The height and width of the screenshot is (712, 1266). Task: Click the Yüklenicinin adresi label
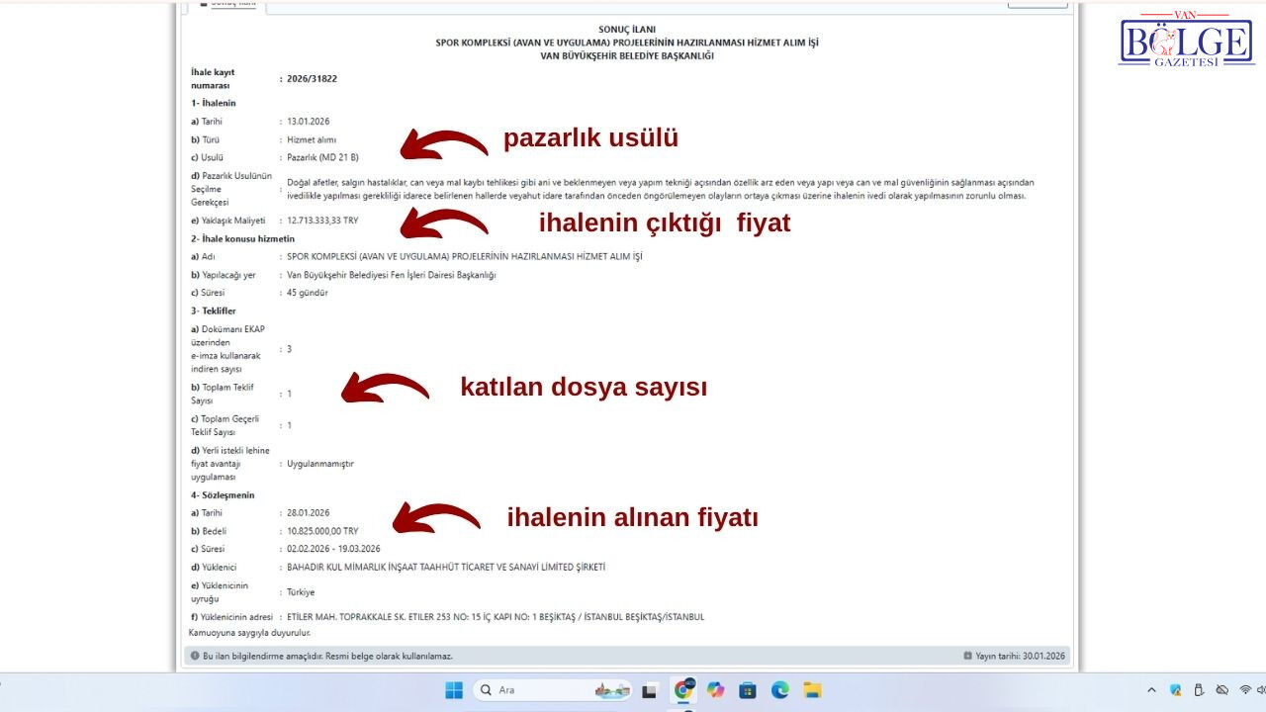point(231,617)
